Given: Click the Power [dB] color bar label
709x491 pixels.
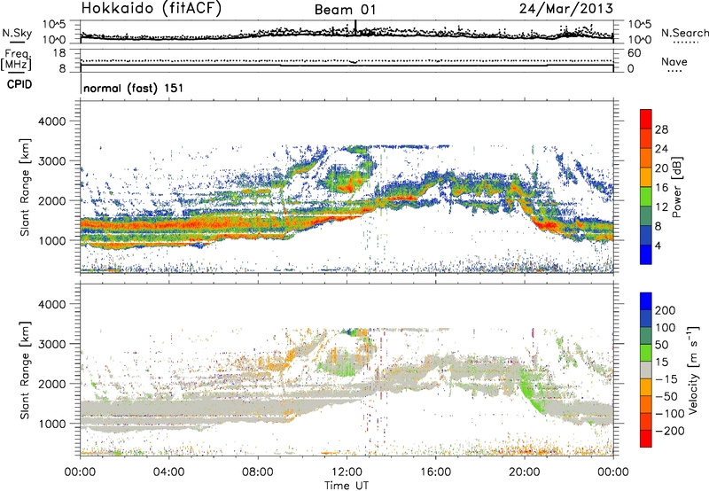Looking at the screenshot, I should (x=676, y=187).
